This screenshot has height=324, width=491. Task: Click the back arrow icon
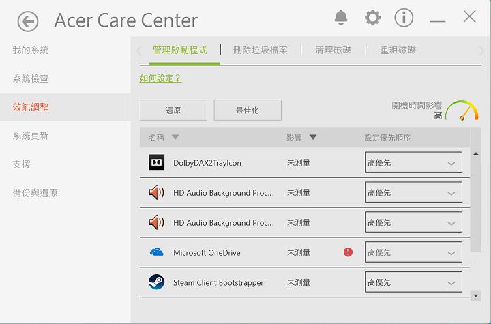click(28, 22)
